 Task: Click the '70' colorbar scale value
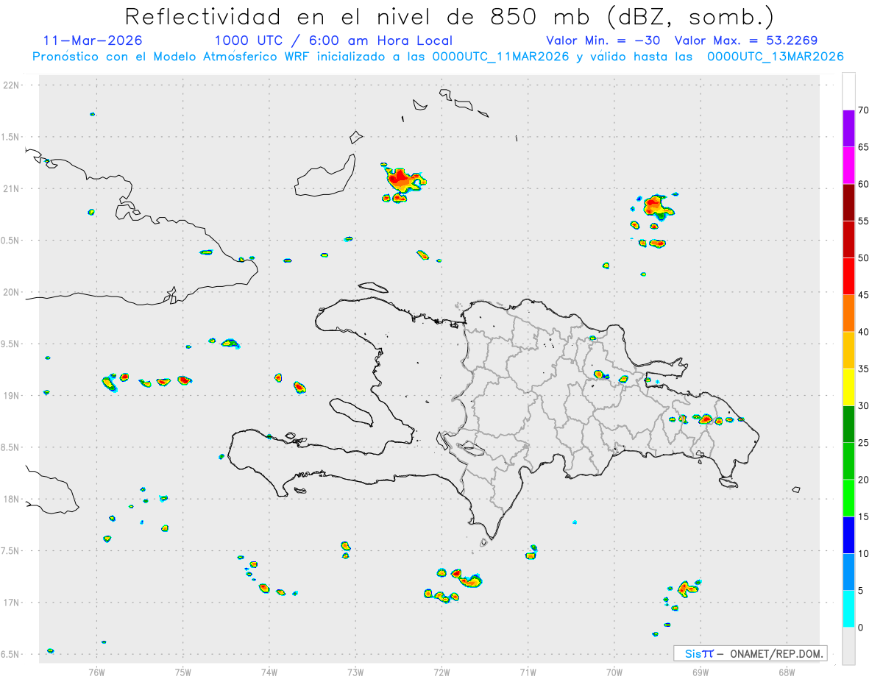click(x=864, y=110)
